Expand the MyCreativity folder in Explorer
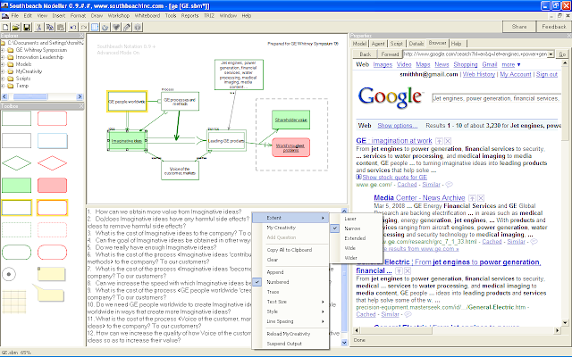 click(3, 71)
